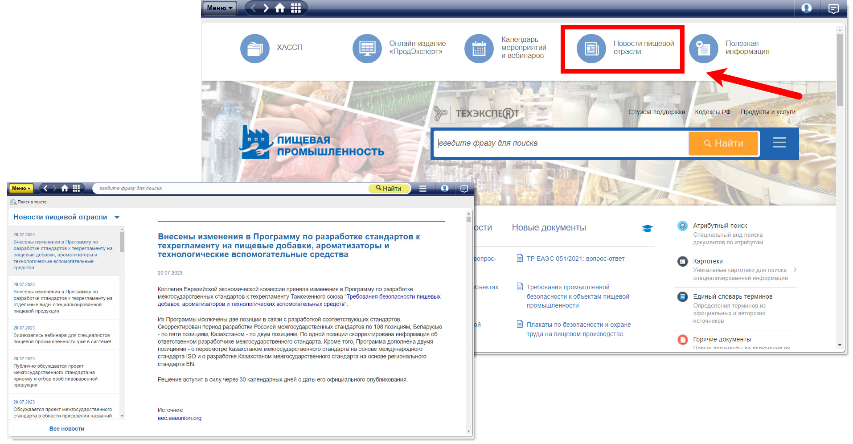
Task: Click back window scrollbar down arrow
Action: click(x=840, y=345)
